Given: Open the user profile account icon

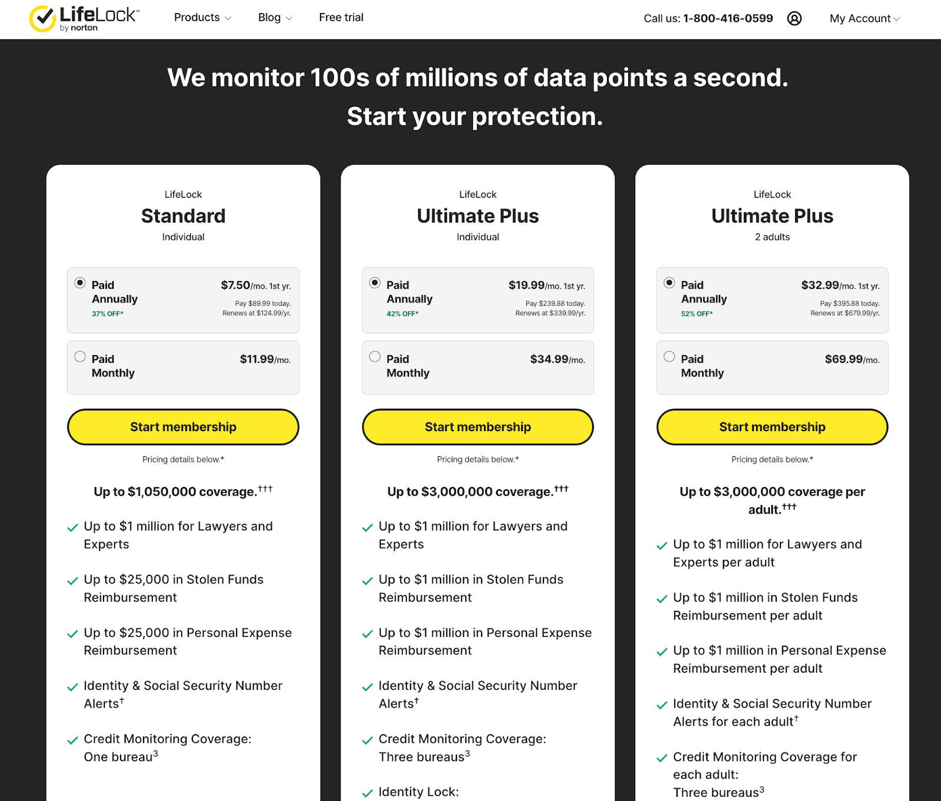Looking at the screenshot, I should (794, 18).
